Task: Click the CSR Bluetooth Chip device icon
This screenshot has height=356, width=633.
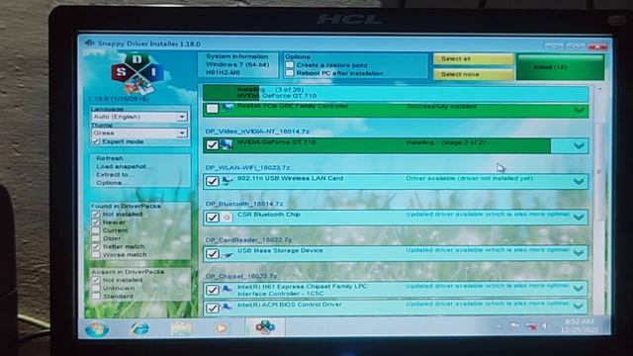Action: (226, 217)
